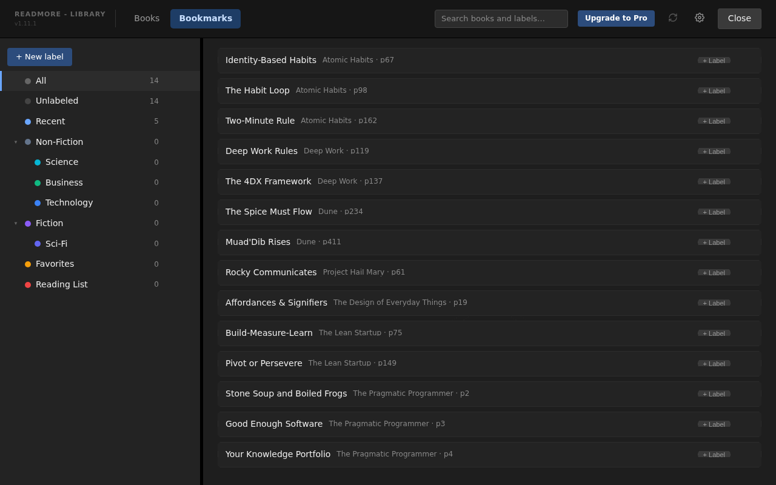Screen dimensions: 776x485
Task: Open the Build-Measure-Learn bookmark
Action: coord(489,333)
